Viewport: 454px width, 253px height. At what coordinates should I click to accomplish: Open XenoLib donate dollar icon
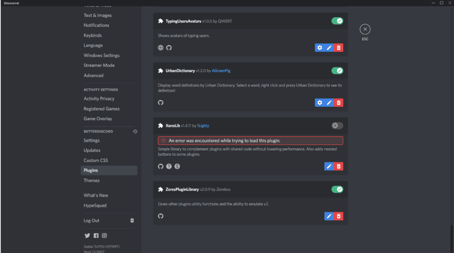pos(177,167)
